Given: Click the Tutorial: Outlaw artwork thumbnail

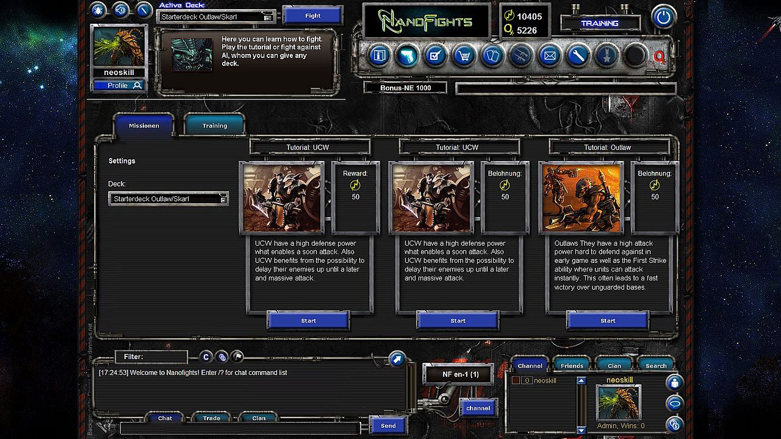Looking at the screenshot, I should coord(581,198).
